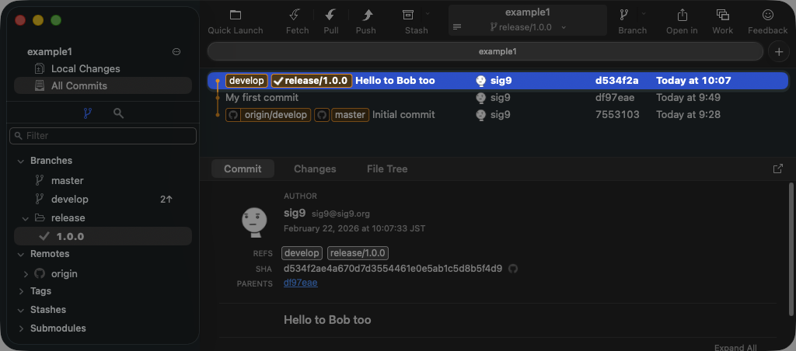Click the Quick Launch toolbar icon
This screenshot has width=796, height=351.
tap(235, 16)
